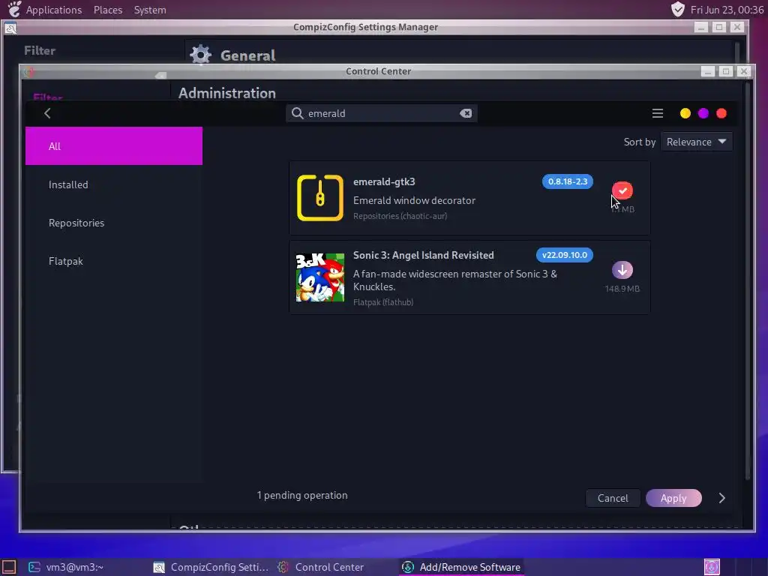This screenshot has width=768, height=576.
Task: Cancel the pending operation
Action: pyautogui.click(x=613, y=498)
